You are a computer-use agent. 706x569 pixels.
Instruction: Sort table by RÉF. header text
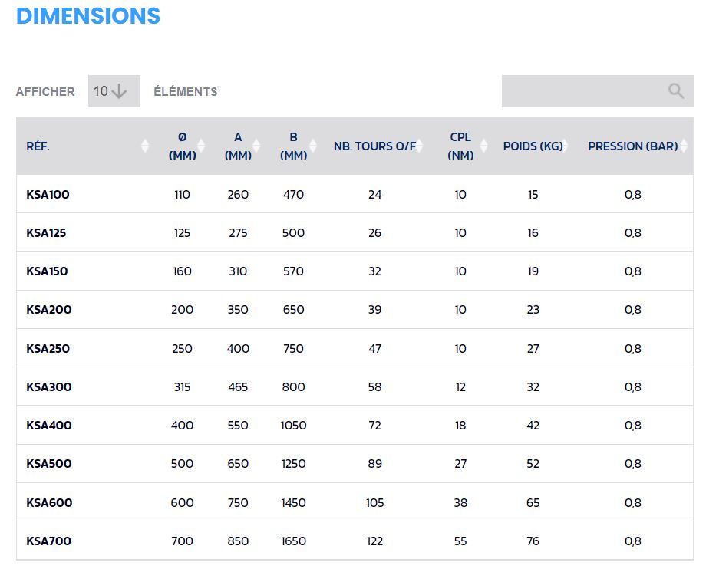[38, 146]
